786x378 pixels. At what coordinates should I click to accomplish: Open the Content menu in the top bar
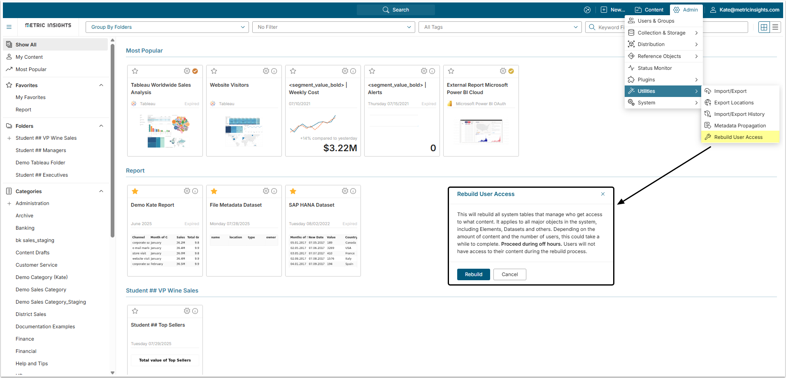point(649,10)
